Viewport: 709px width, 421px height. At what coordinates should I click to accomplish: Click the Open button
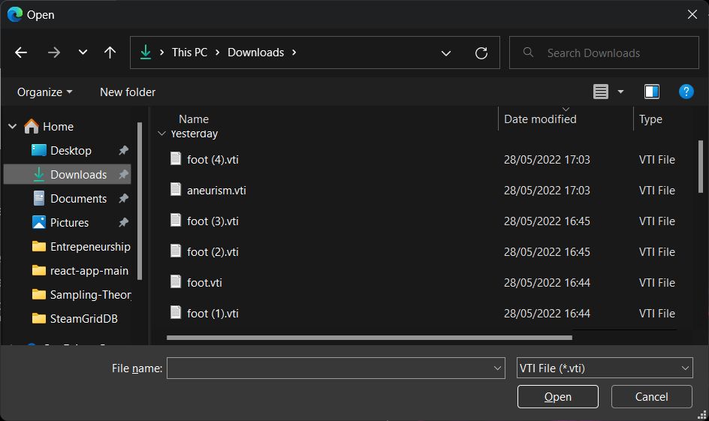pyautogui.click(x=558, y=396)
